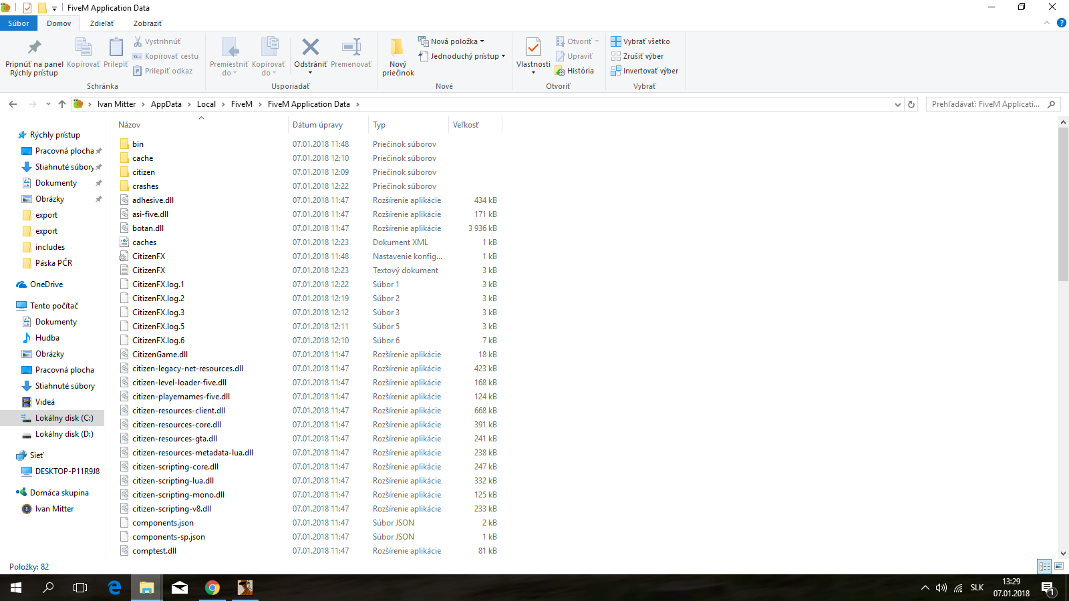The height and width of the screenshot is (601, 1069).
Task: Switch to Zdieľať ribbon tab
Action: (x=102, y=23)
